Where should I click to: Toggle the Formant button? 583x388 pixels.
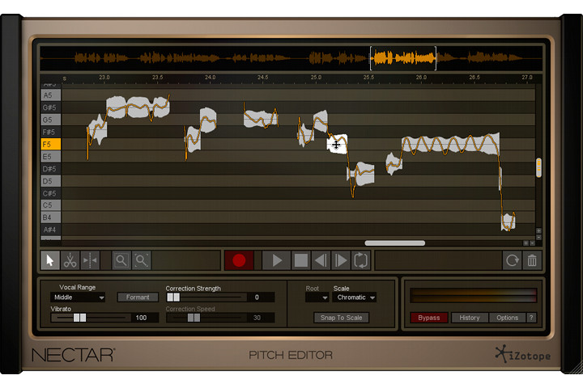(138, 297)
